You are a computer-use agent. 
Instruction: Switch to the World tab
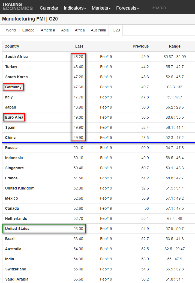[11, 30]
